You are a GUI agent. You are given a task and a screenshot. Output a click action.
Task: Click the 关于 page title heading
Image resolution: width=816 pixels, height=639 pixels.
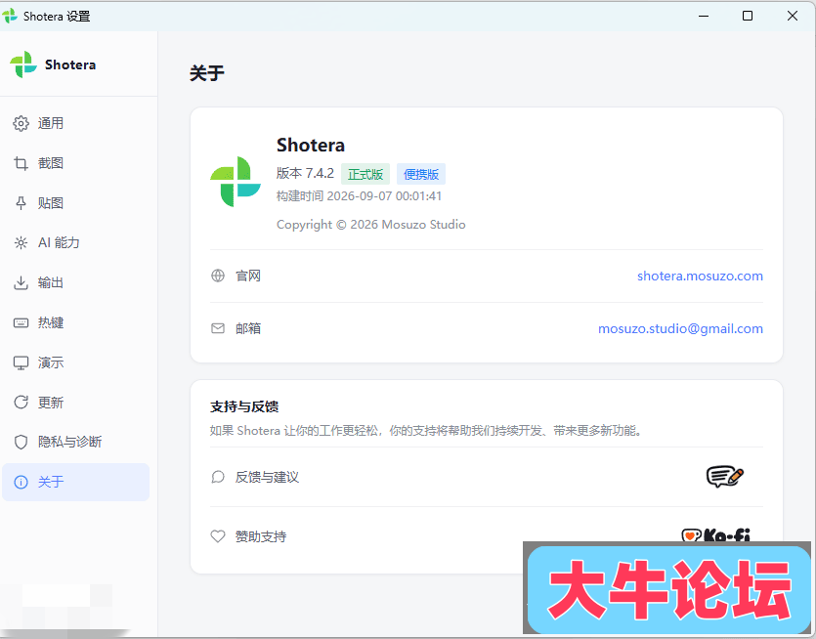(x=207, y=73)
